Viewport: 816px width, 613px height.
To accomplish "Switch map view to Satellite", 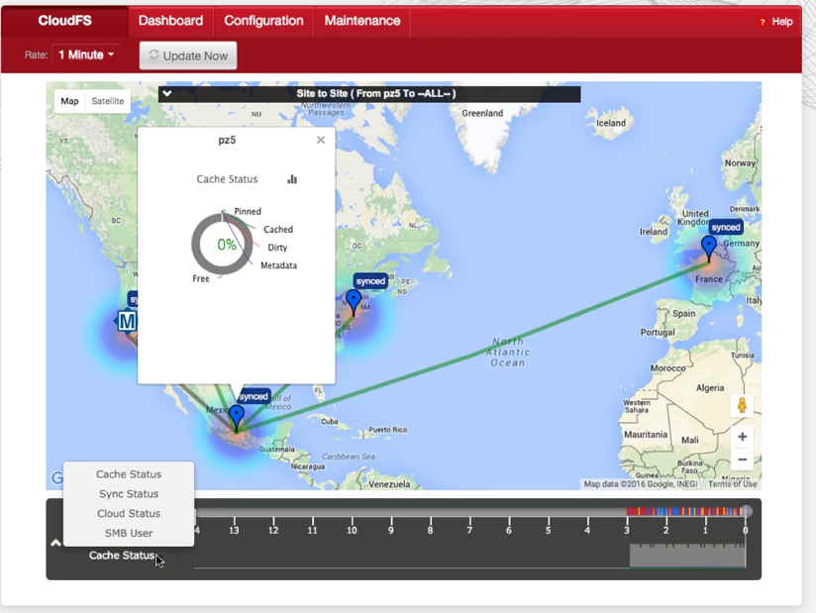I will click(x=108, y=101).
